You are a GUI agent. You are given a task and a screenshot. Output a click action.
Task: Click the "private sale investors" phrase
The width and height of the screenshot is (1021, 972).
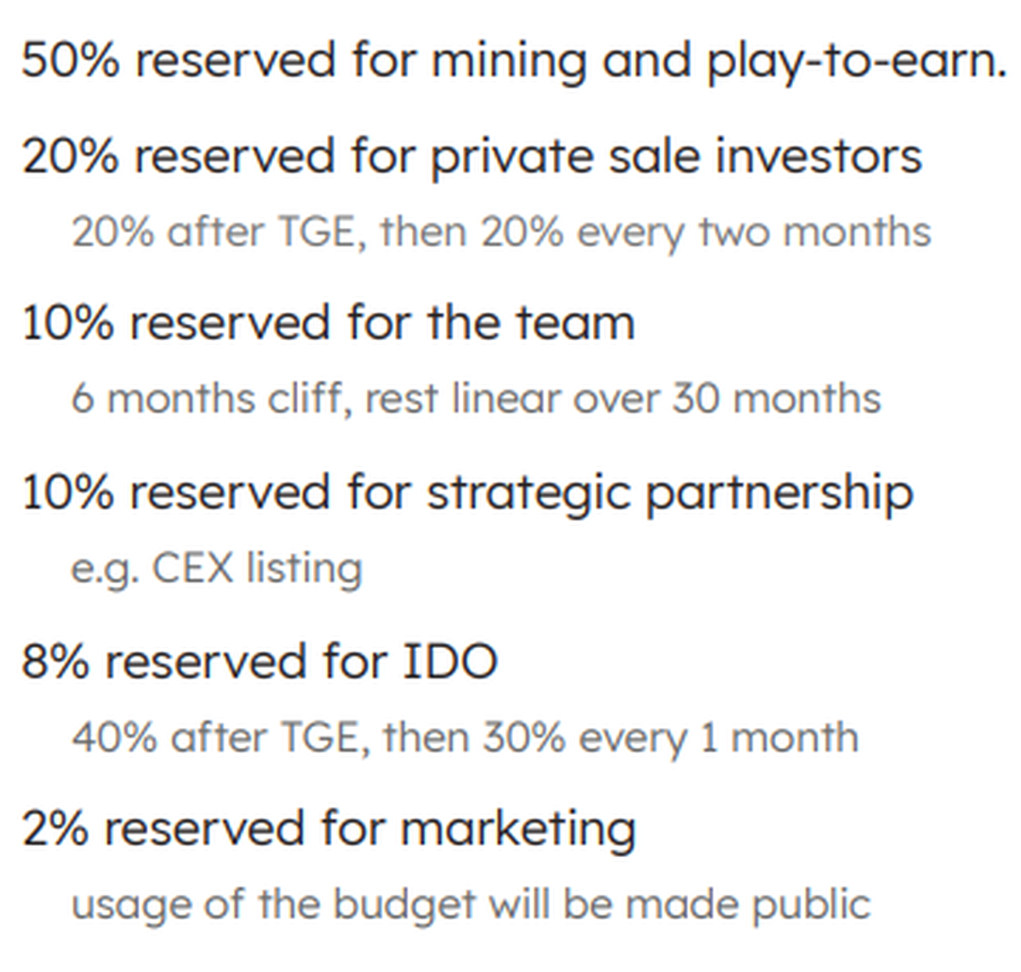point(676,156)
